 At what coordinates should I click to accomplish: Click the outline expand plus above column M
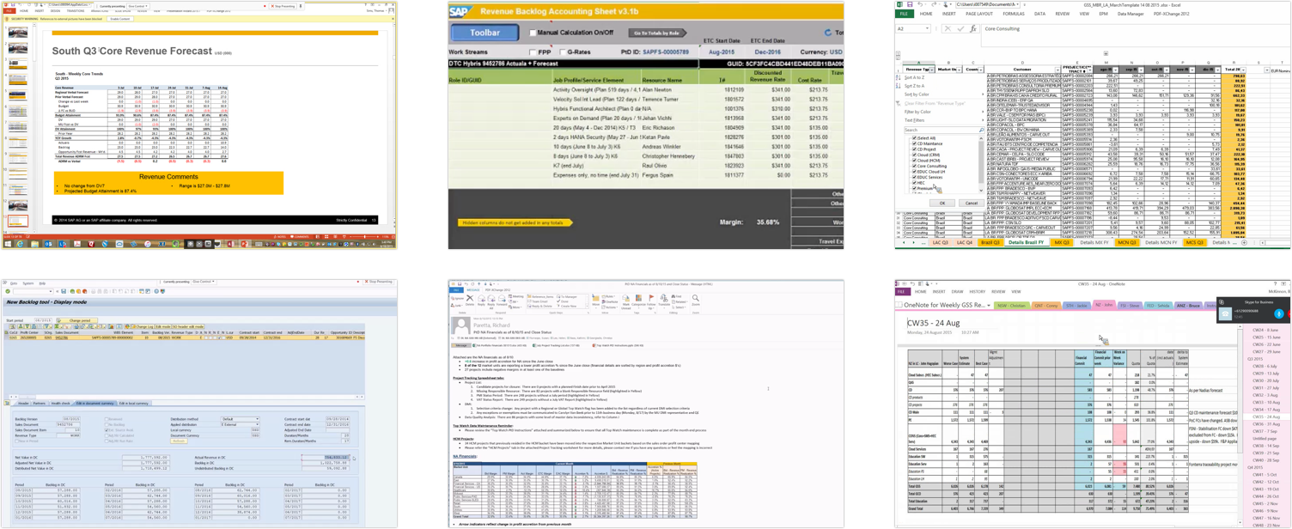1106,53
